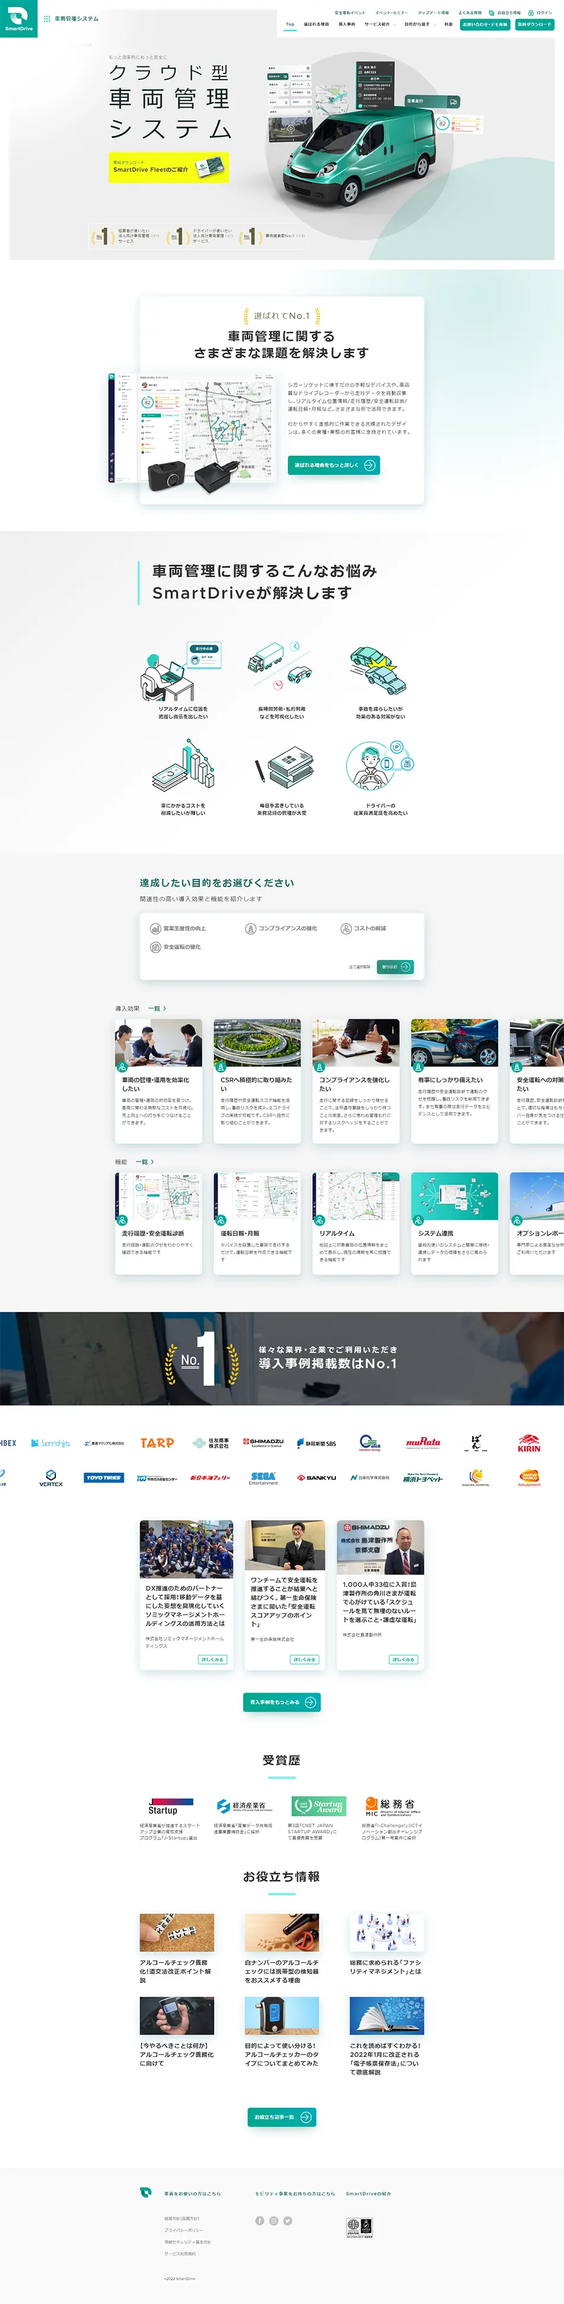Click the VERTEX company logo
This screenshot has width=564, height=2304.
[51, 1479]
